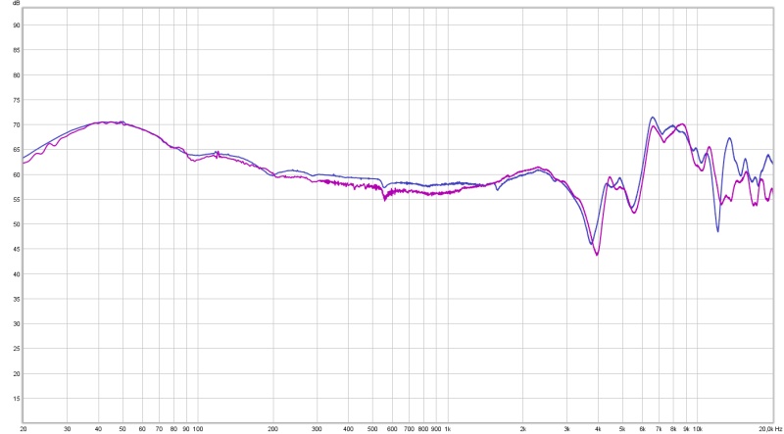Click the '1k' frequency axis label
Screen dimensions: 784x434
point(447,428)
